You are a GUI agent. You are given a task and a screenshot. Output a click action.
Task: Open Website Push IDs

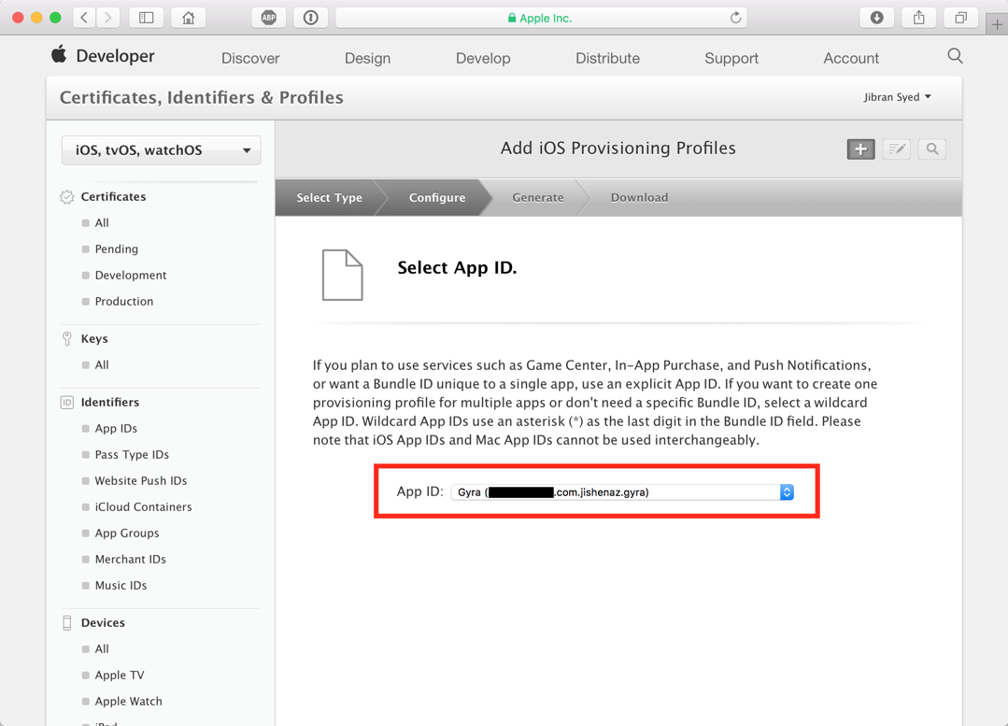[x=141, y=481]
